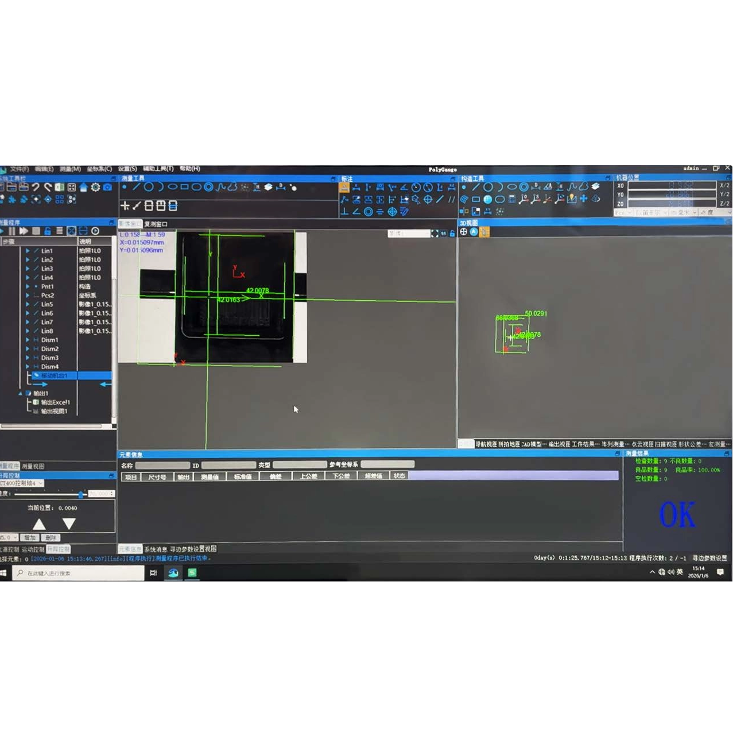Image resolution: width=733 pixels, height=733 pixels.
Task: Open the 测量(M) menu
Action: coord(70,169)
